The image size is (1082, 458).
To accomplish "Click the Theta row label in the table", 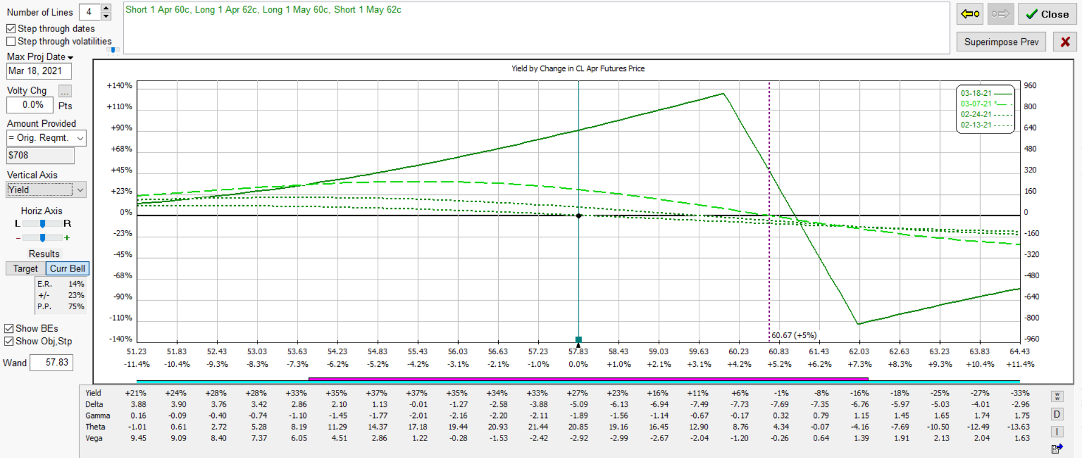I will pos(95,427).
